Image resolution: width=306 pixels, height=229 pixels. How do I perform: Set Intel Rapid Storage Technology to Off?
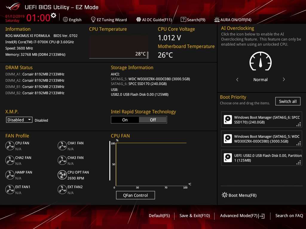tap(153, 120)
